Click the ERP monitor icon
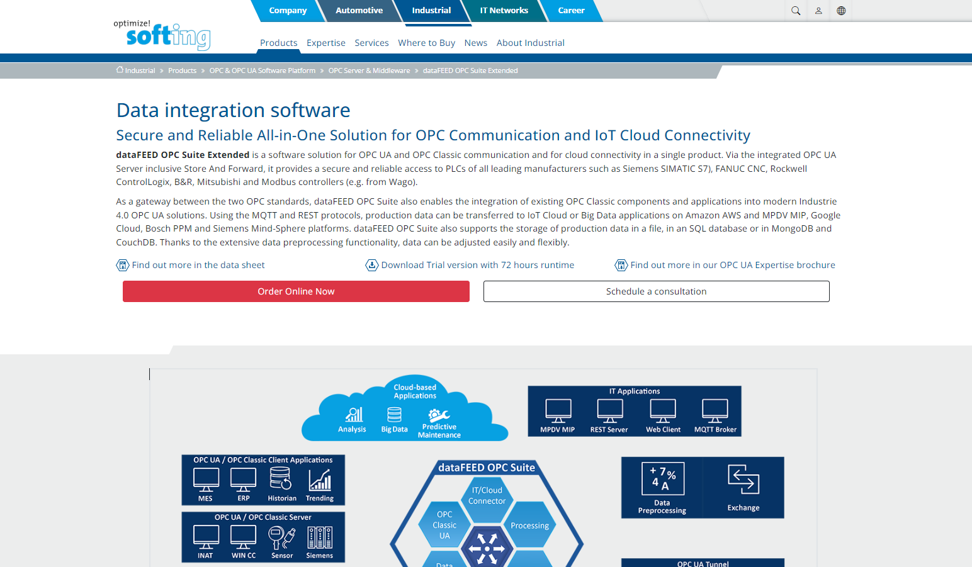This screenshot has width=972, height=567. (x=244, y=480)
